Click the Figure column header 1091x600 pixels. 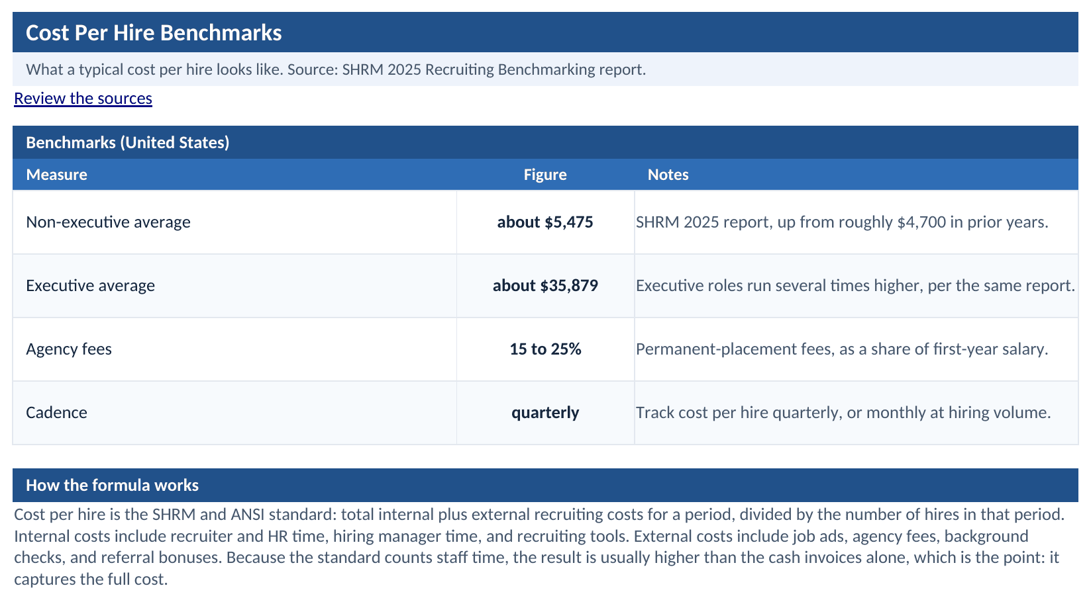[x=545, y=175]
